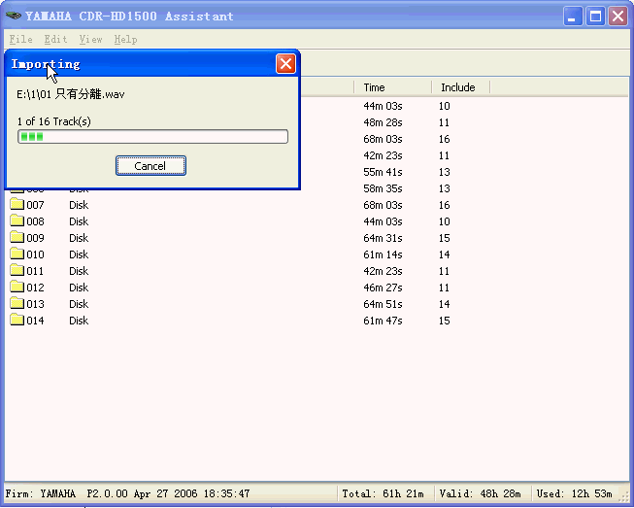The width and height of the screenshot is (634, 508).
Task: Select the folder icon for disk 008
Action: (x=17, y=220)
